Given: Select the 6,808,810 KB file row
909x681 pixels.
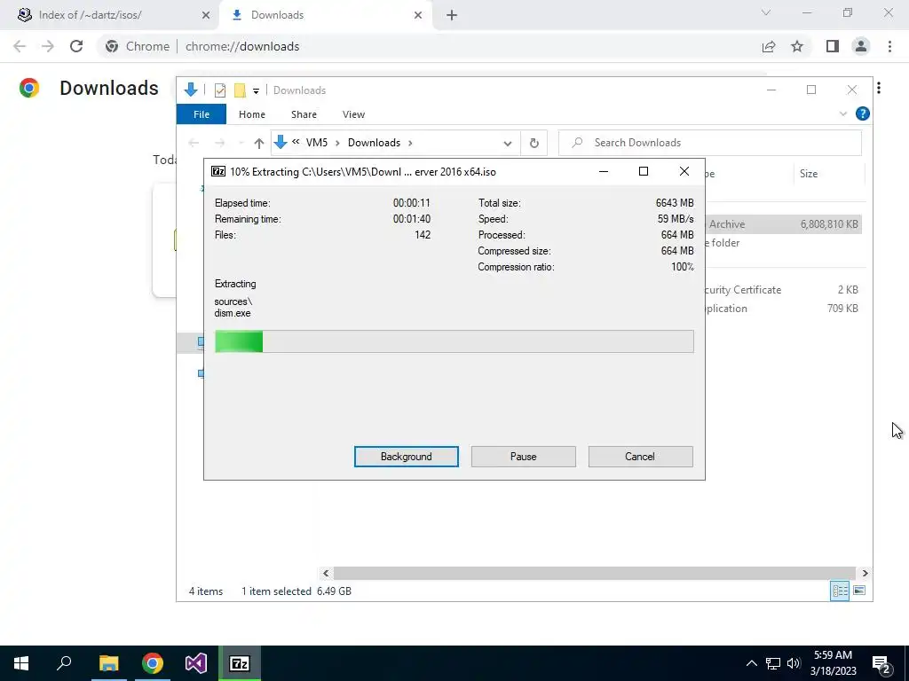Looking at the screenshot, I should [784, 224].
